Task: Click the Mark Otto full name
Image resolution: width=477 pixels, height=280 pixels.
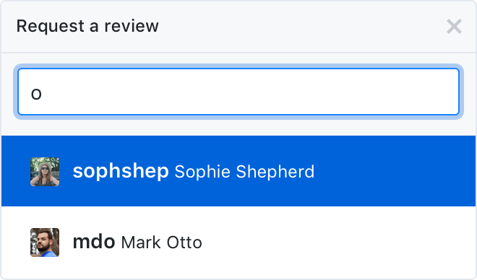Action: (x=162, y=242)
